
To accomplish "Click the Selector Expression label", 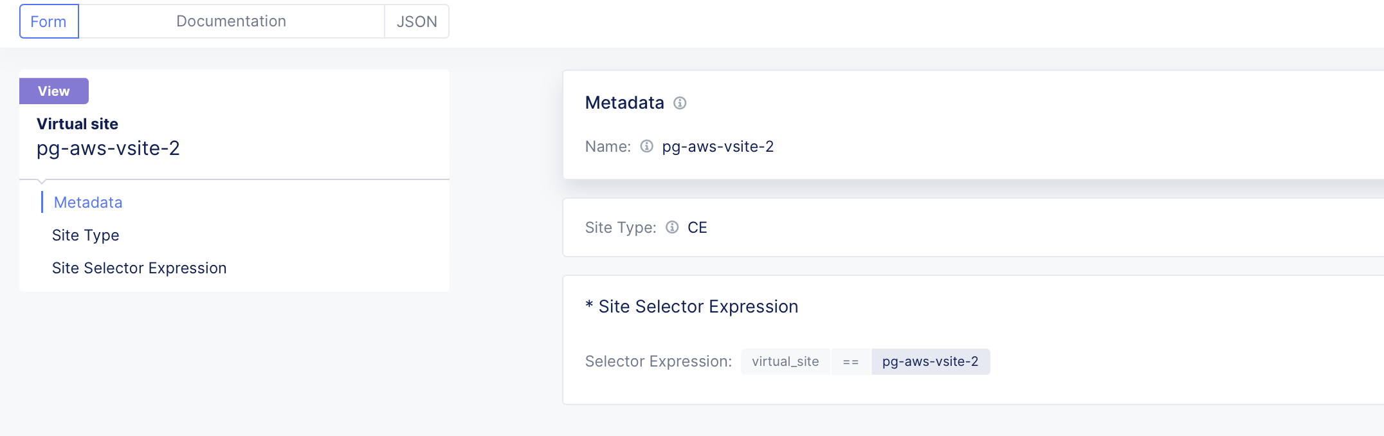I will coord(657,361).
